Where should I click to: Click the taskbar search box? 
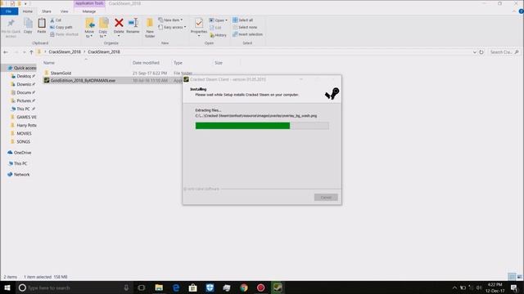pos(75,287)
